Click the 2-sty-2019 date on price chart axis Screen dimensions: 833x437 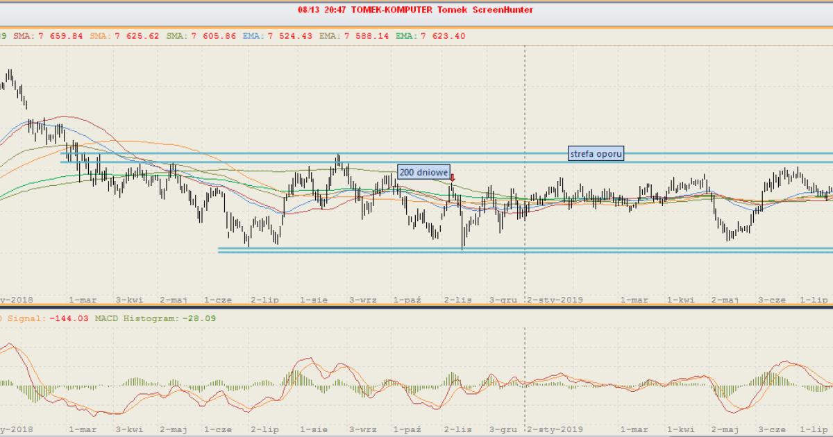click(x=555, y=300)
